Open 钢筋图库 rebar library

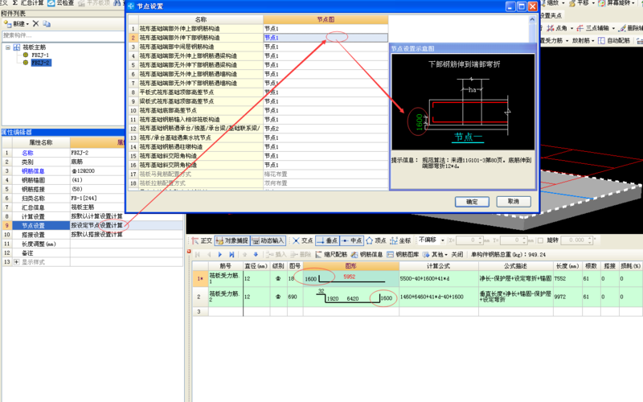pyautogui.click(x=403, y=255)
